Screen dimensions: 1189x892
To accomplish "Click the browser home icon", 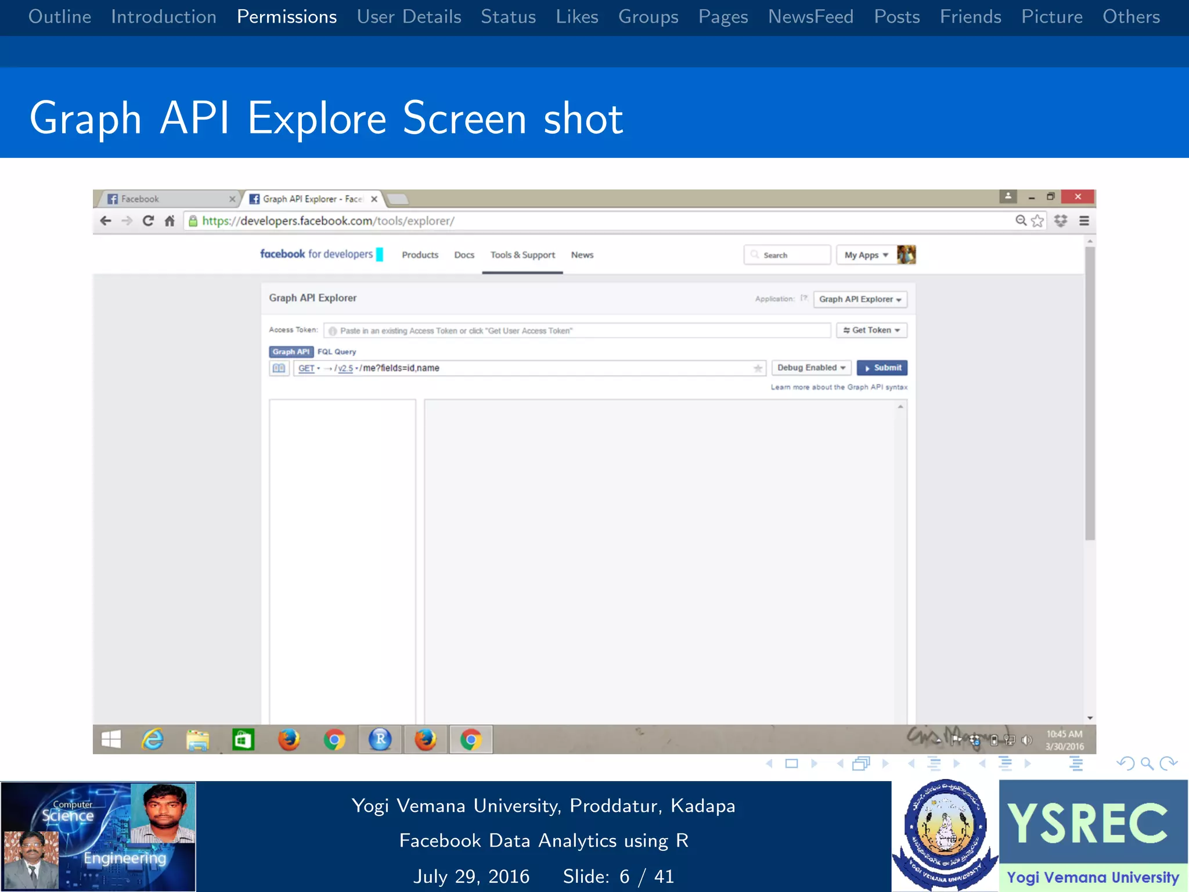I will coord(170,221).
